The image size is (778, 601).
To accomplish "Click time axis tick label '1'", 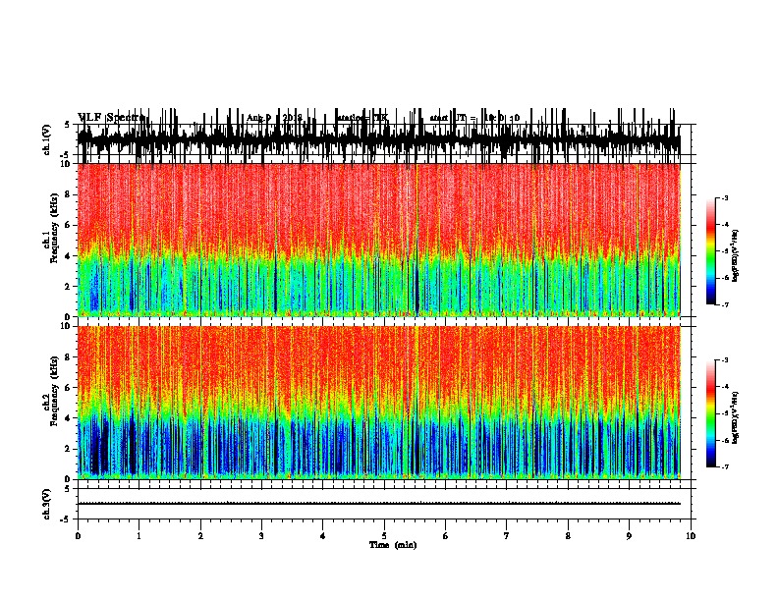I will 139,536.
